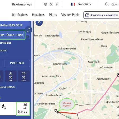The image size is (119, 119).
Task: Click the search magnifier icon
Action: [x=107, y=4]
